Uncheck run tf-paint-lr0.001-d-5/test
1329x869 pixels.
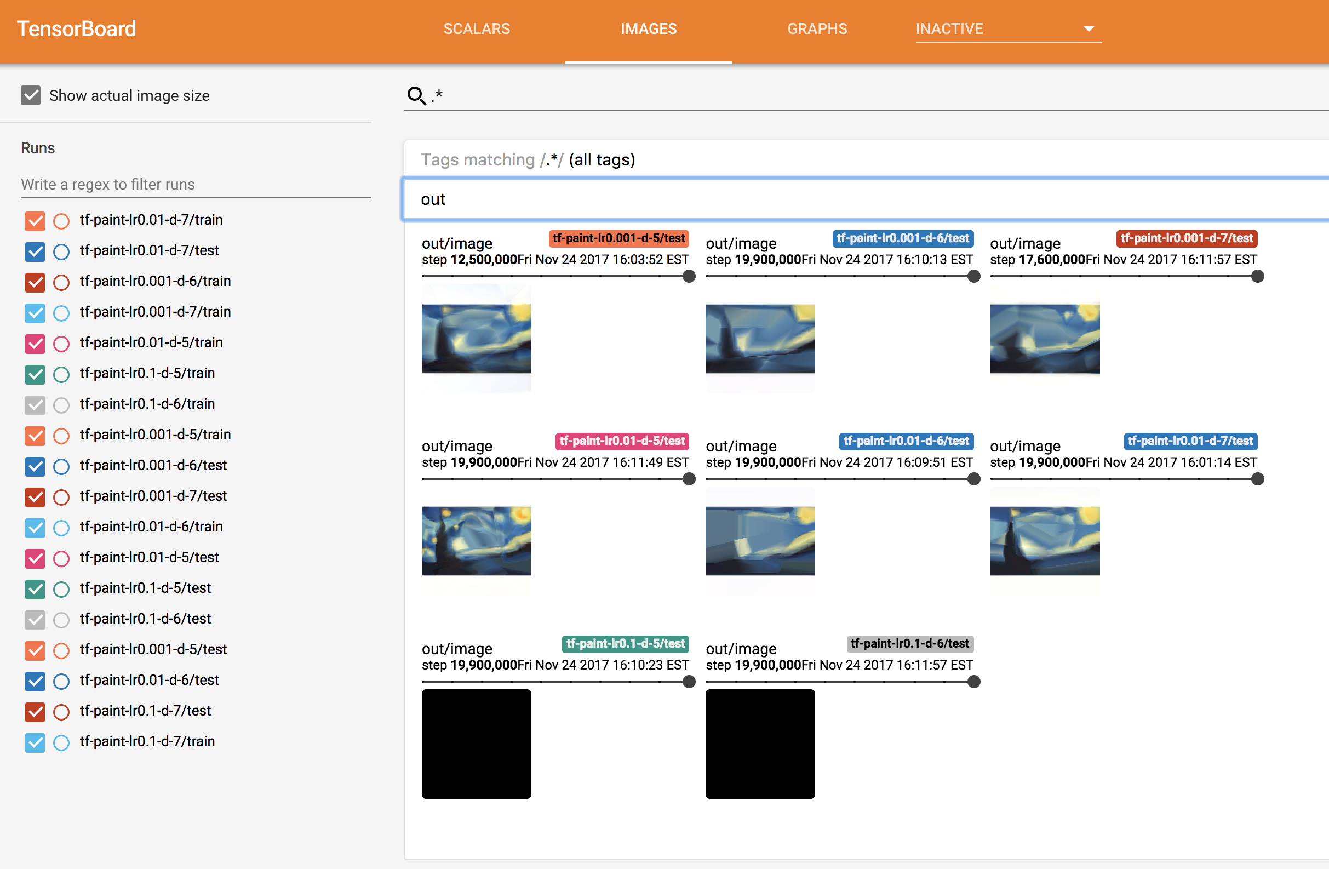point(35,650)
